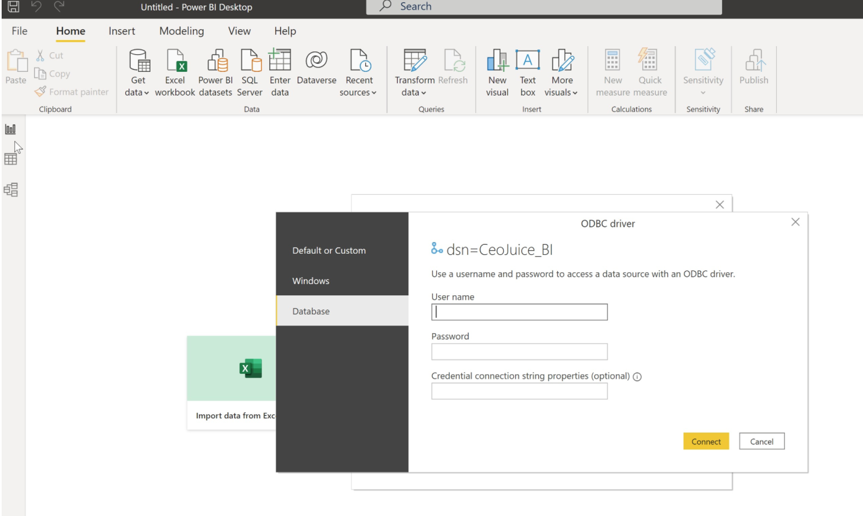This screenshot has width=863, height=516.
Task: Close the dialog behind ODBC driver
Action: [x=720, y=204]
